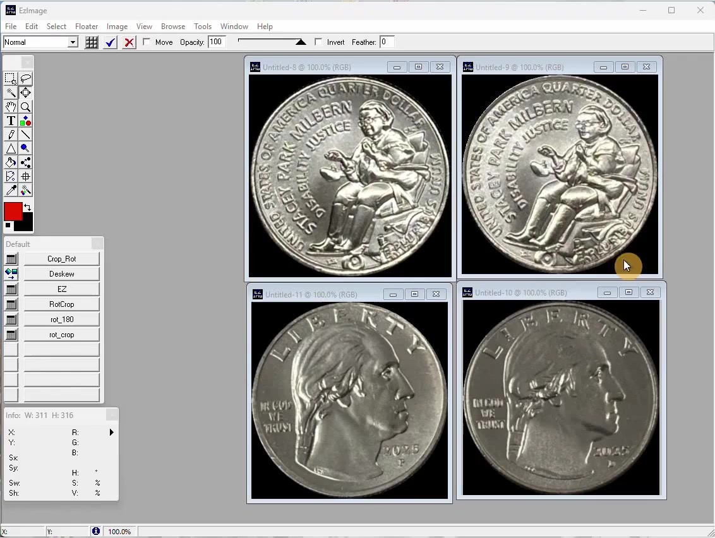Run the Crop_Rot script button

(x=61, y=259)
